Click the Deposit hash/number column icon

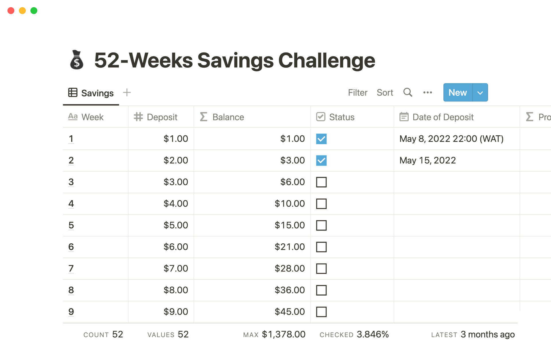click(138, 117)
